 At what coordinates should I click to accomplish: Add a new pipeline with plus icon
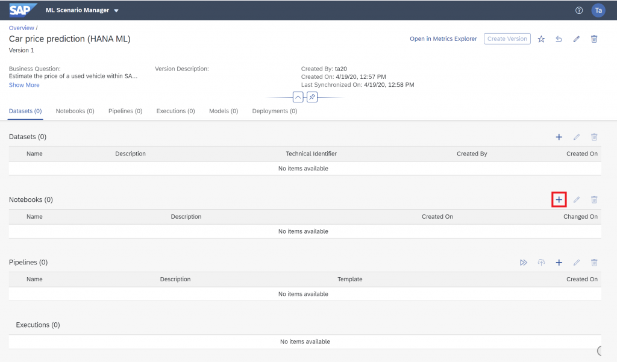pos(559,263)
